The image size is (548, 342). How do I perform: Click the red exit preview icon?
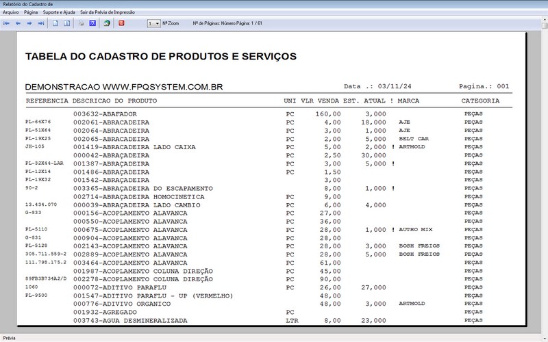pyautogui.click(x=121, y=23)
